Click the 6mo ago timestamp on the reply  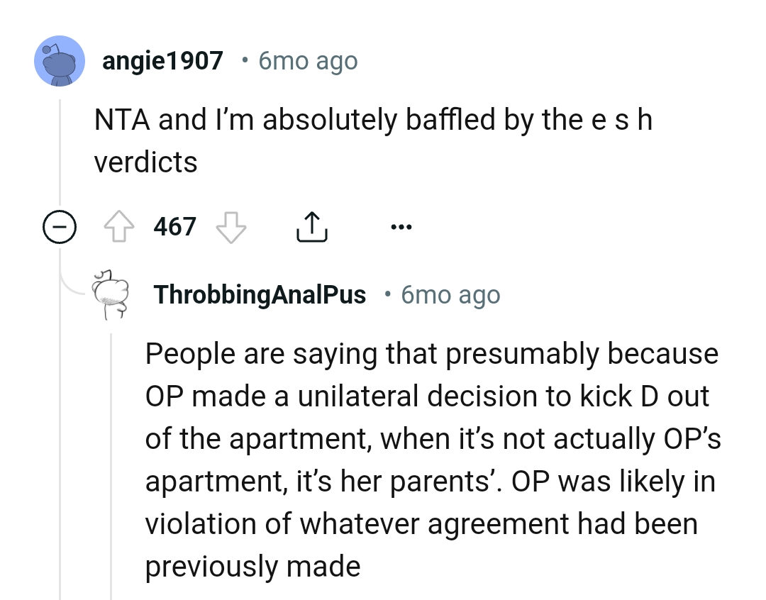(x=450, y=294)
